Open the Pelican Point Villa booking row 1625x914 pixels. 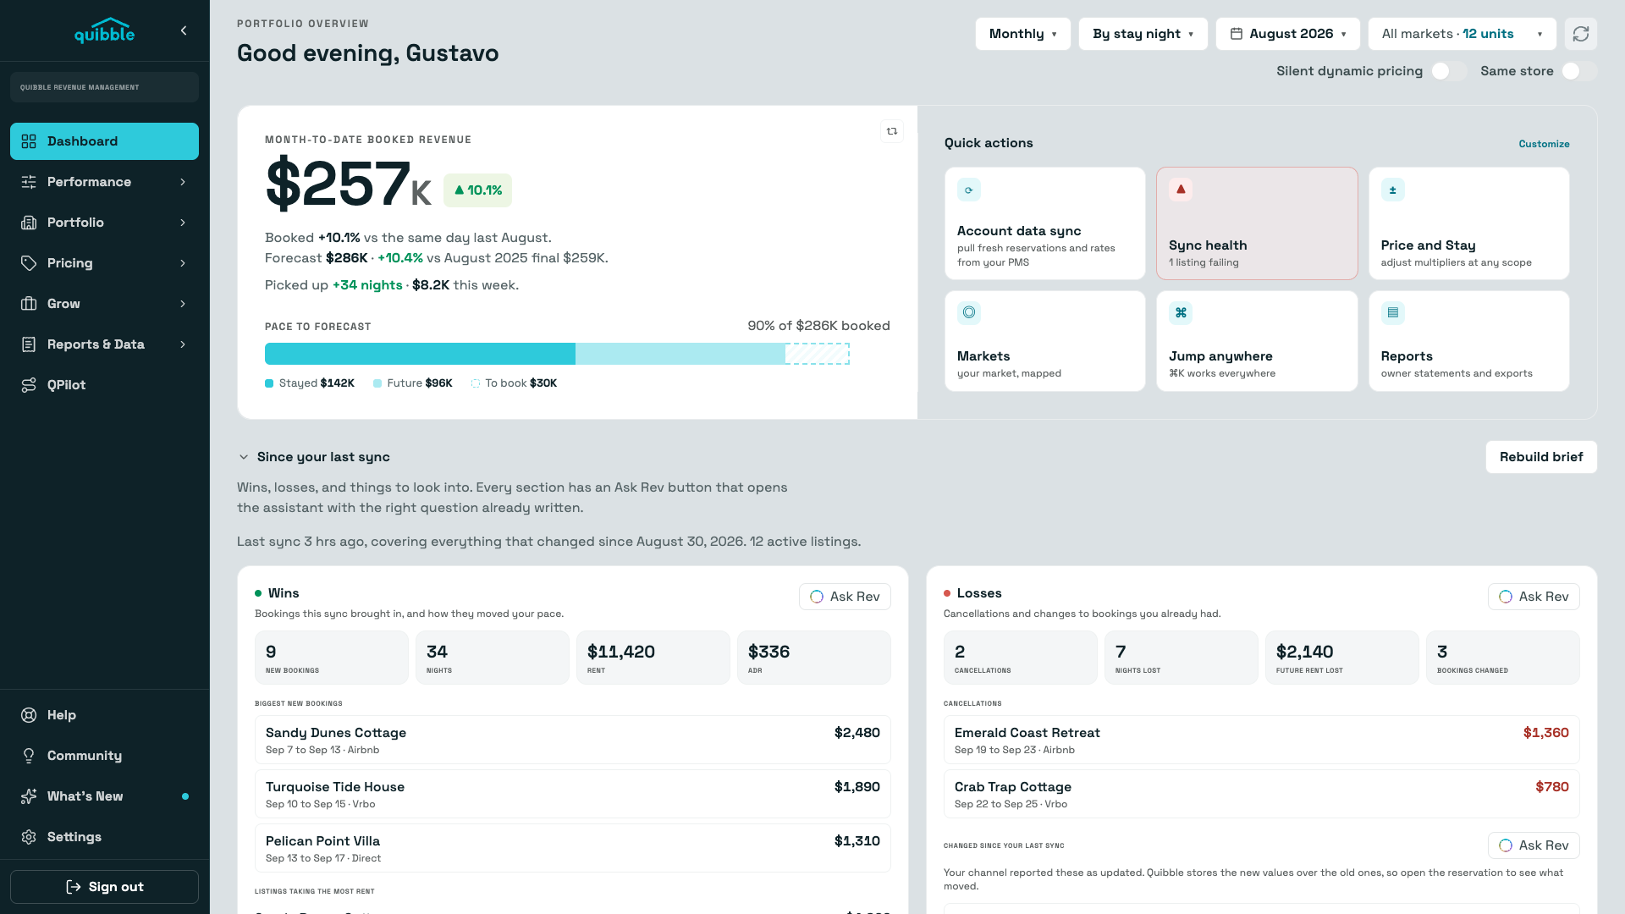[x=573, y=848]
